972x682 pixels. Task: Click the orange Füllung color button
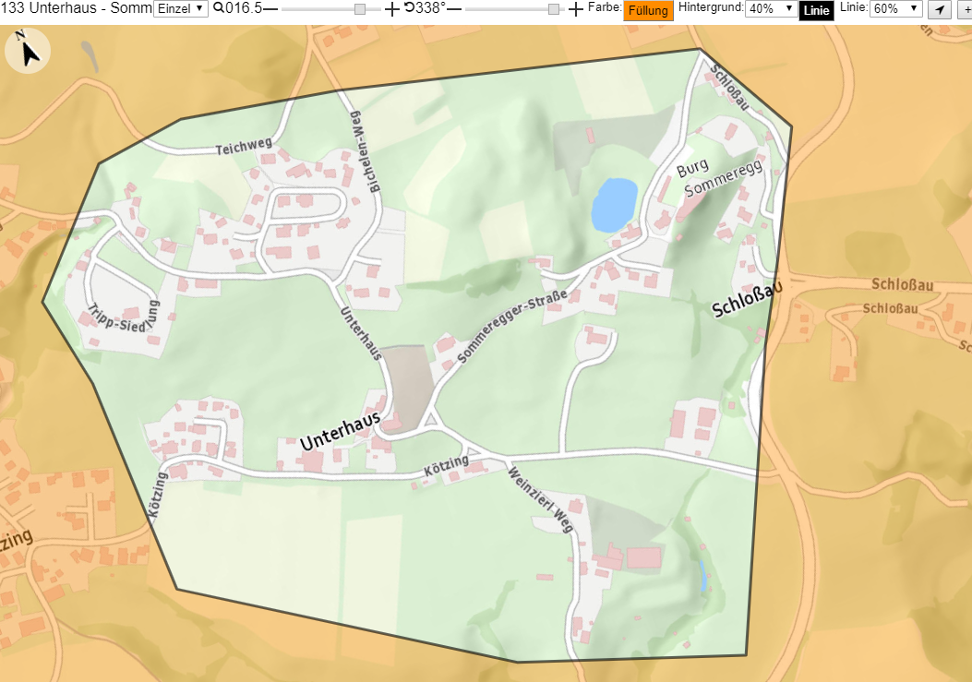(648, 10)
